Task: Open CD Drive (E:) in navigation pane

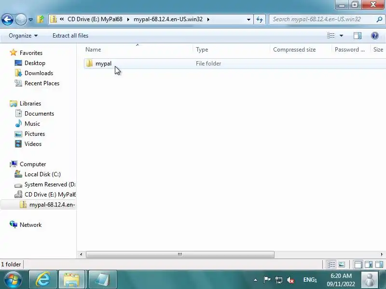Action: 50,195
